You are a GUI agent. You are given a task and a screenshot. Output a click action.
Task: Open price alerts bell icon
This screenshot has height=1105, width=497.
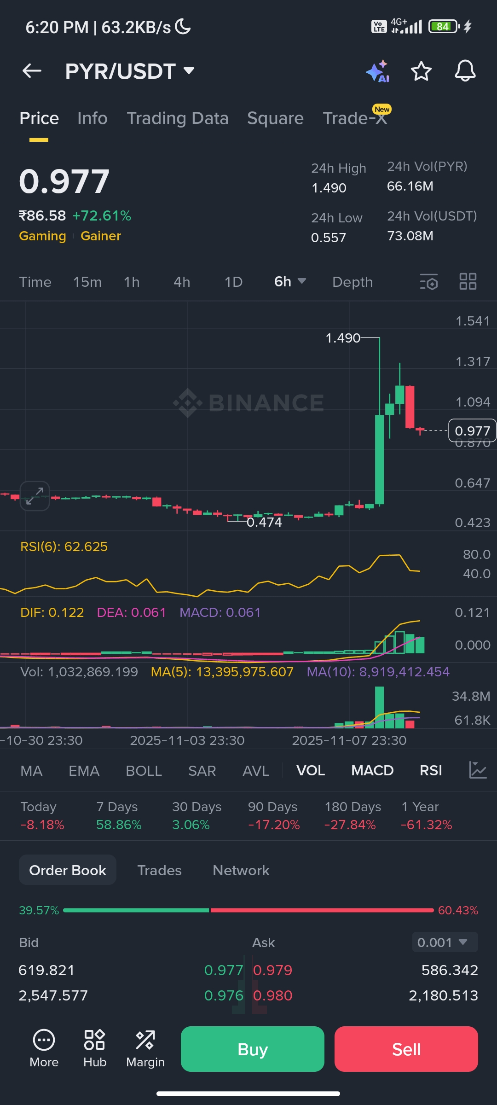(x=465, y=71)
